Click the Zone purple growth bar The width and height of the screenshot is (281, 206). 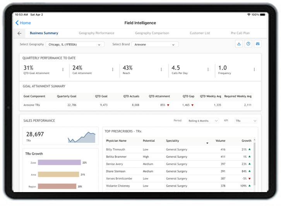pyautogui.click(x=59, y=162)
